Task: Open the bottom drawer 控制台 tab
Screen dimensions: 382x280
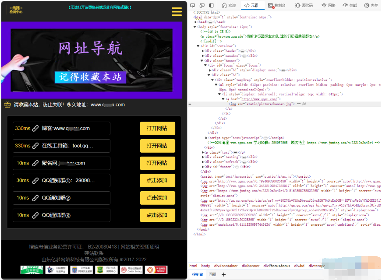Action: pos(198,275)
